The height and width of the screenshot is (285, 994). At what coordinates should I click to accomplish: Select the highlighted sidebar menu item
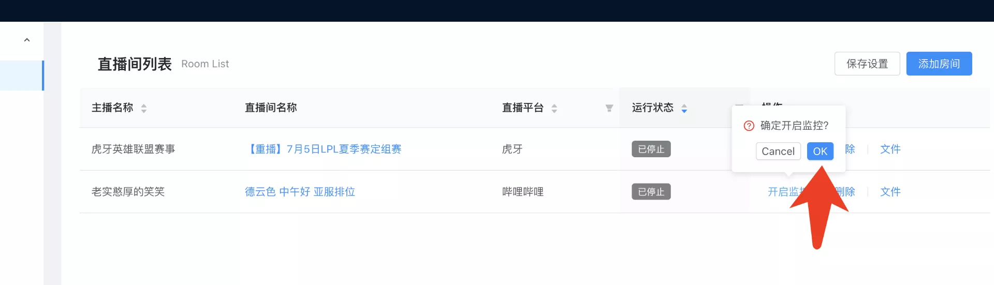coord(22,76)
